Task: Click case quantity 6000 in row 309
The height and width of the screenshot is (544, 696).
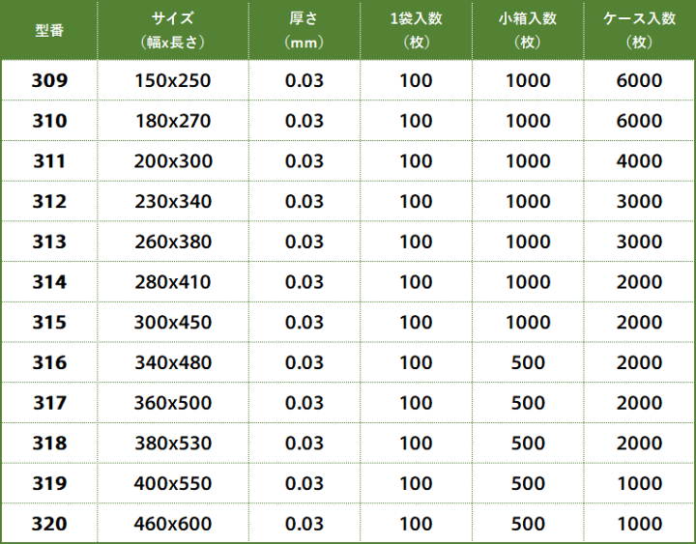Action: (639, 80)
